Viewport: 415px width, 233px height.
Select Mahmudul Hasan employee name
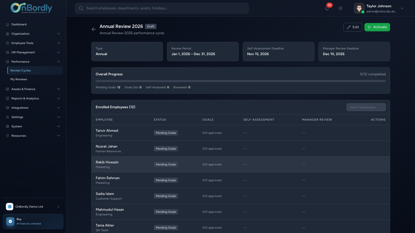coord(110,209)
